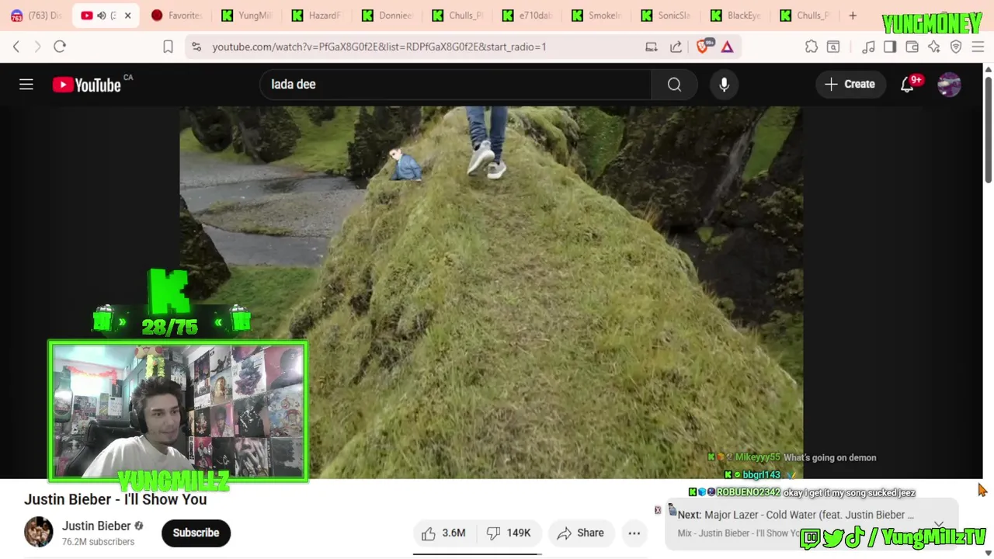Open the YouTube guide hamburger menu
Screen dimensions: 994x559
[x=26, y=84]
